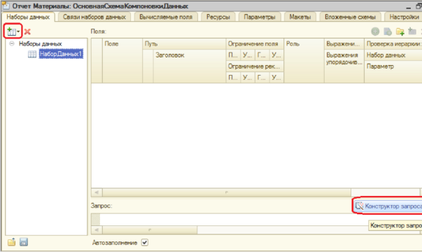Switch to the Наборы данных tab
The image size is (422, 252).
28,17
